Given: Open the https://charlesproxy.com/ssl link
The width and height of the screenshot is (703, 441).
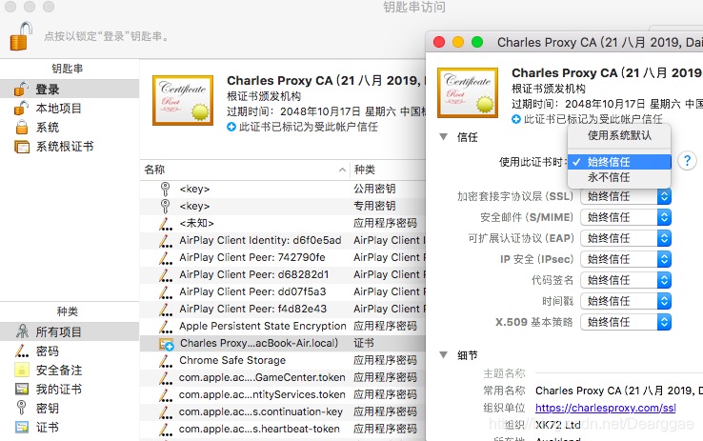Looking at the screenshot, I should click(x=605, y=408).
